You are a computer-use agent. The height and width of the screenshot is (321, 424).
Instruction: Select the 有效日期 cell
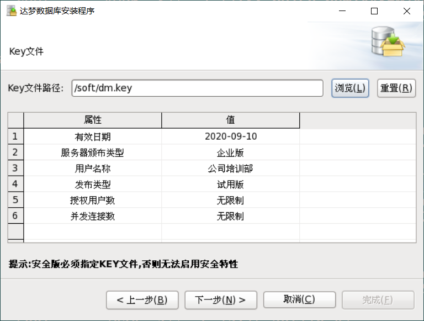(93, 136)
